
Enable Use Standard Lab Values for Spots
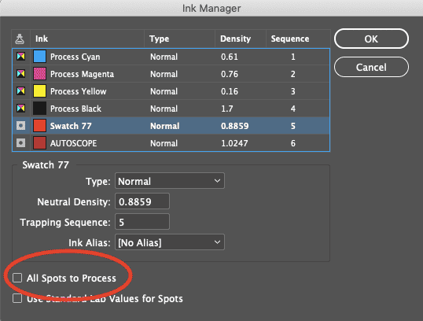(17, 298)
